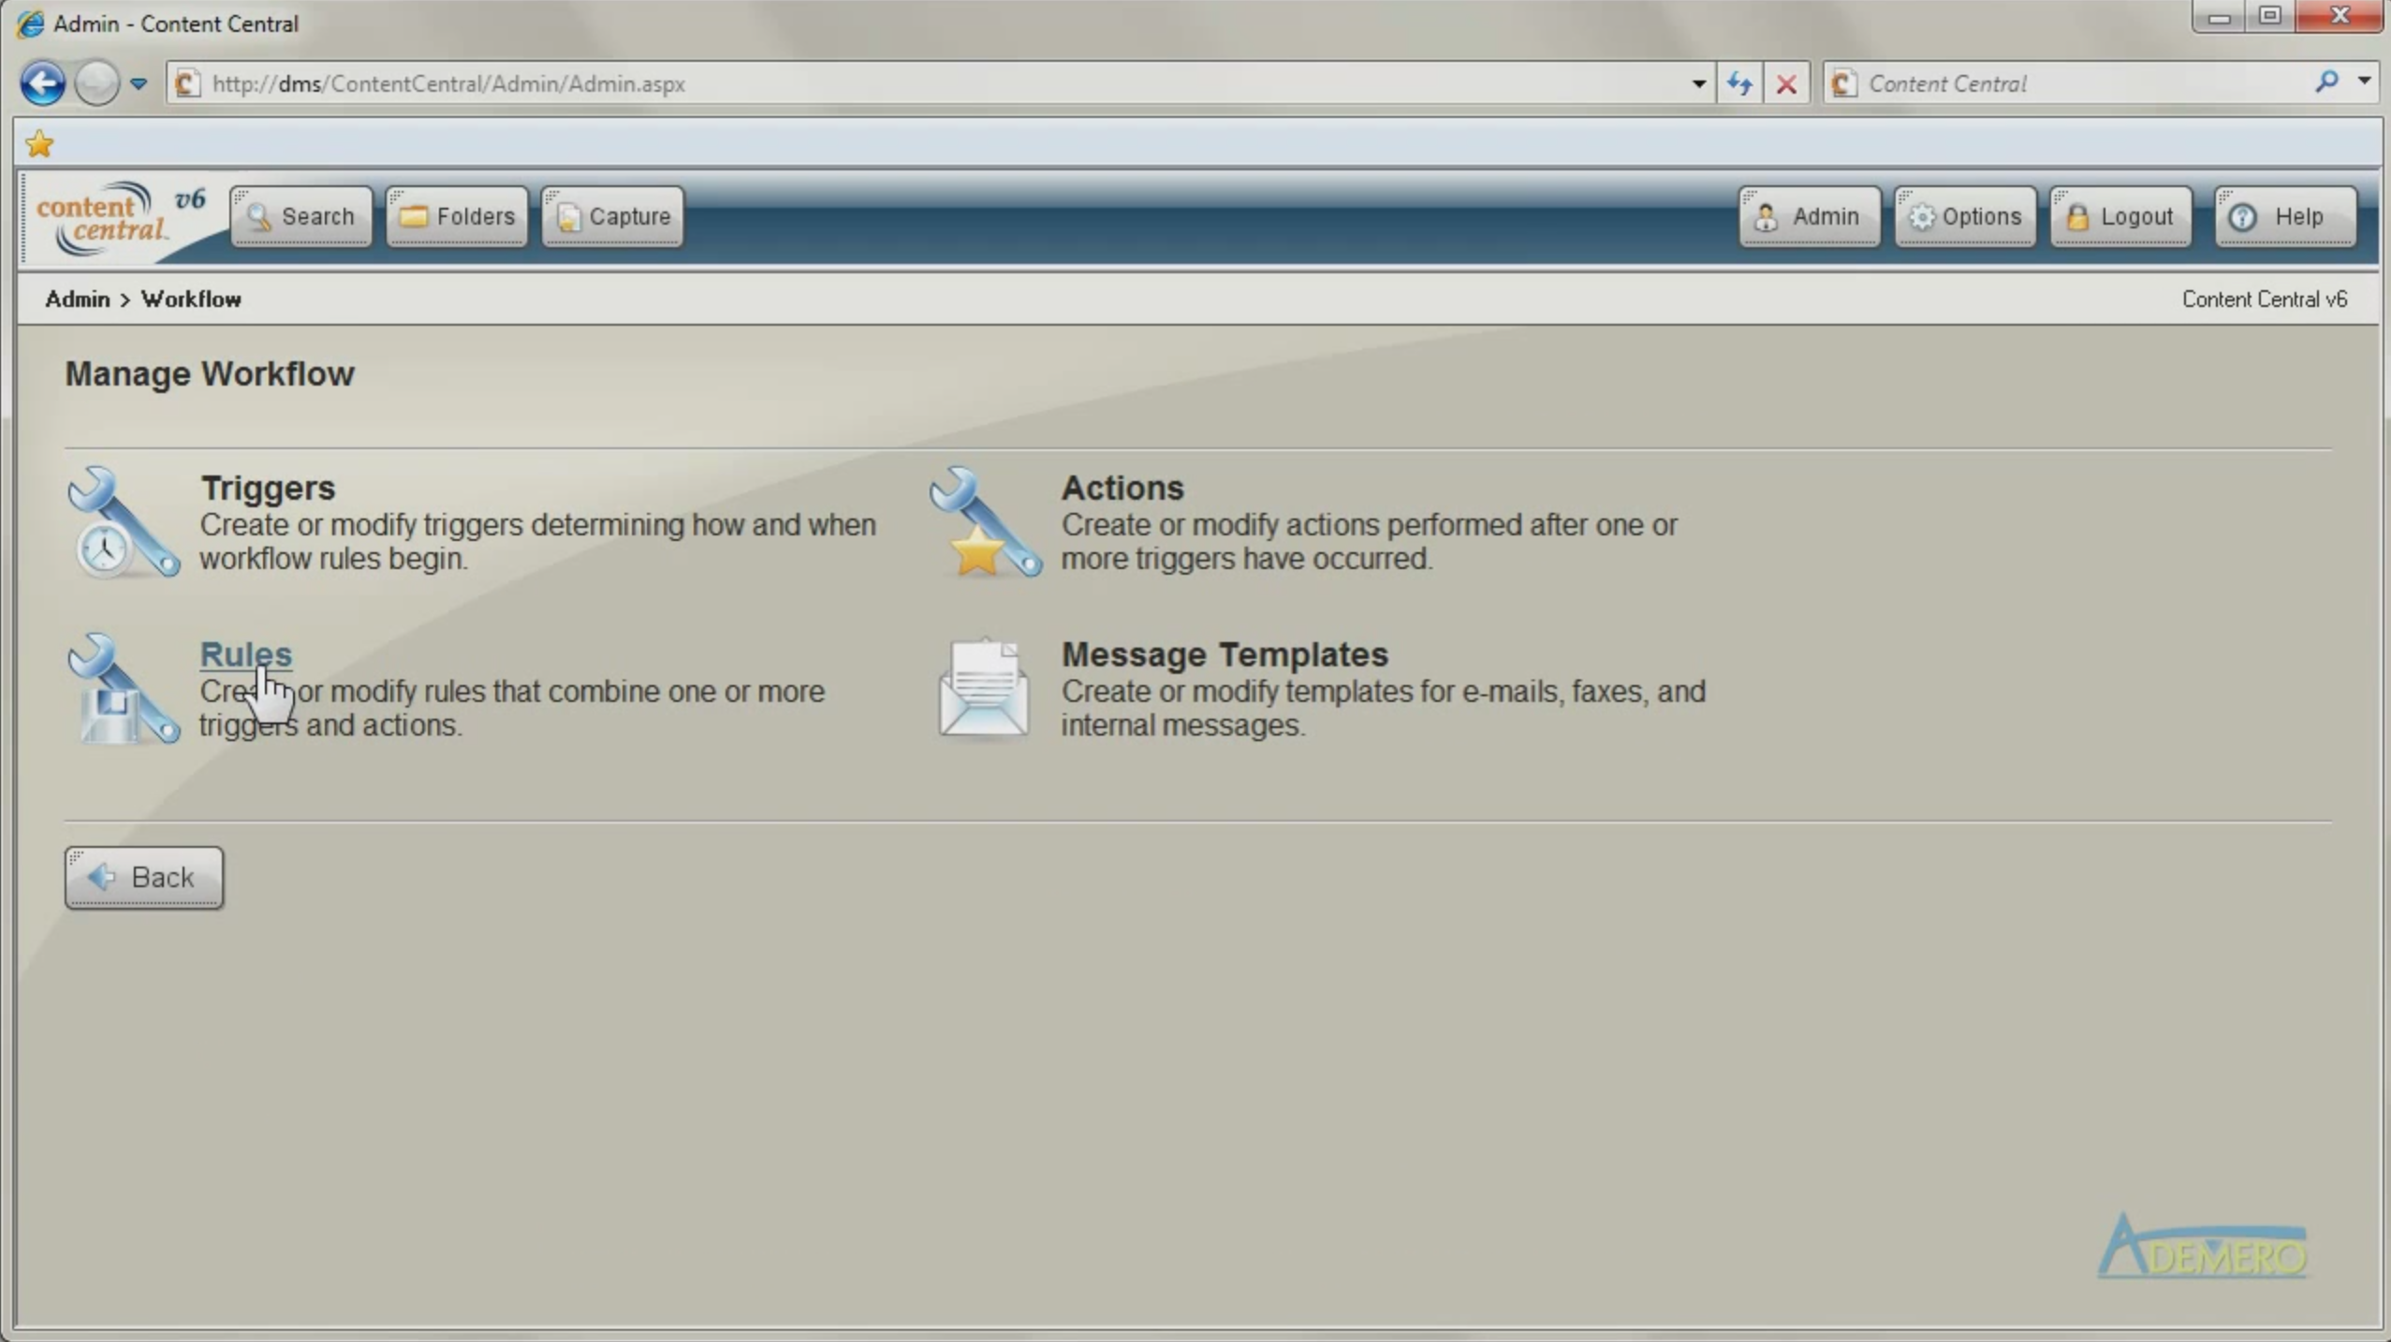This screenshot has height=1342, width=2391.
Task: Open the Search tab
Action: 301,216
